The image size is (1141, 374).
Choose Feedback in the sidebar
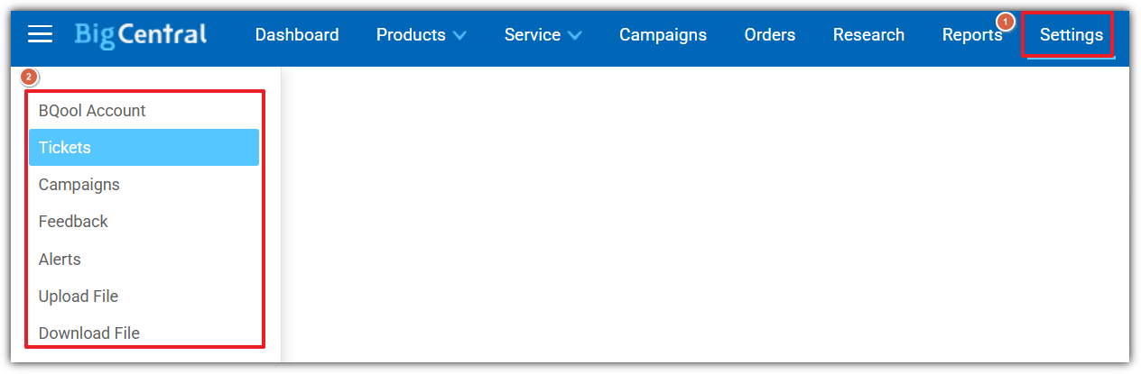click(x=73, y=222)
